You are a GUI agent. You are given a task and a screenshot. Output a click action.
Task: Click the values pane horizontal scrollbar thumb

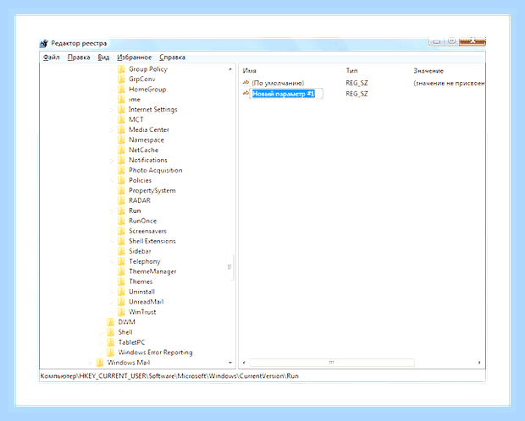332,363
